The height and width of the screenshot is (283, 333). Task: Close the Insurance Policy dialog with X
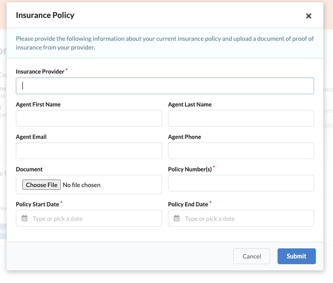pyautogui.click(x=309, y=16)
